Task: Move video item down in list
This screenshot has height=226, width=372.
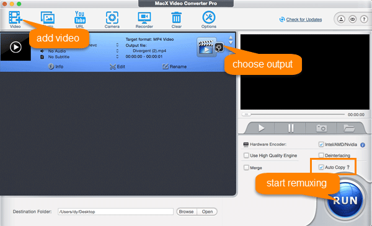Action: click(x=231, y=43)
